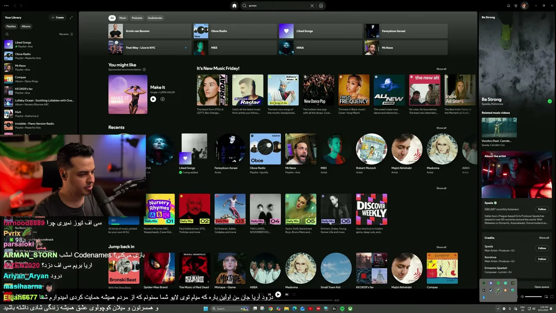Viewport: 556px width, 313px height.
Task: Mute the Spotify volume speaker icon
Action: click(522, 297)
